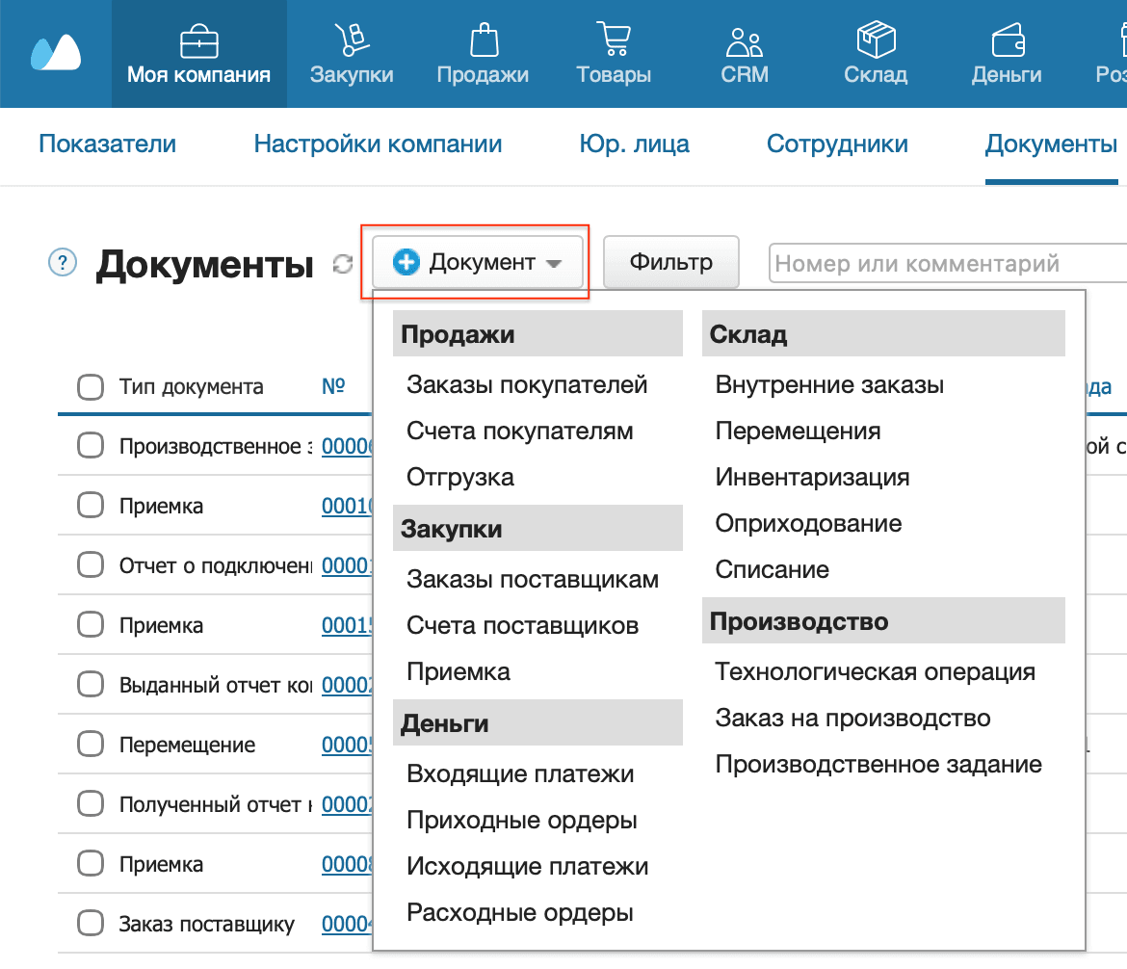Open Товары shopping cart icon
This screenshot has height=969, width=1127.
pos(614,39)
